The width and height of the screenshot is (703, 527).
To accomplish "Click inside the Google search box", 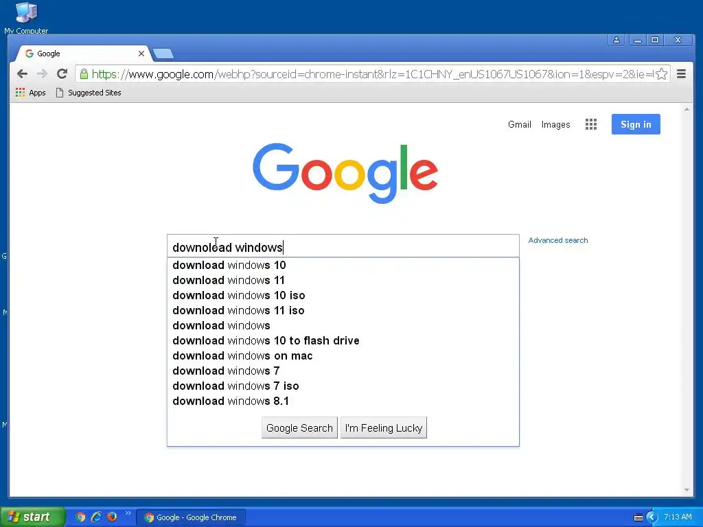I will click(x=343, y=246).
